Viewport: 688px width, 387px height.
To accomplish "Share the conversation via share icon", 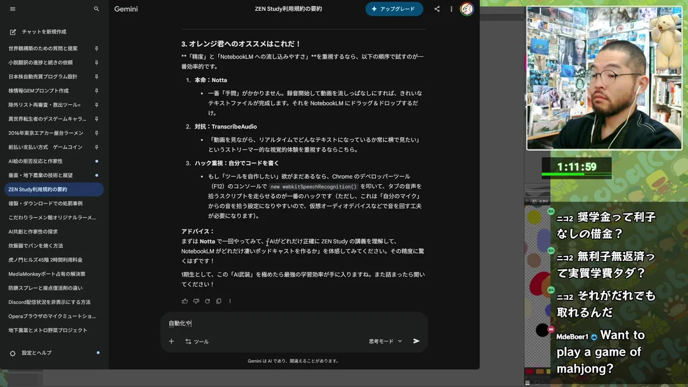I will (x=437, y=9).
